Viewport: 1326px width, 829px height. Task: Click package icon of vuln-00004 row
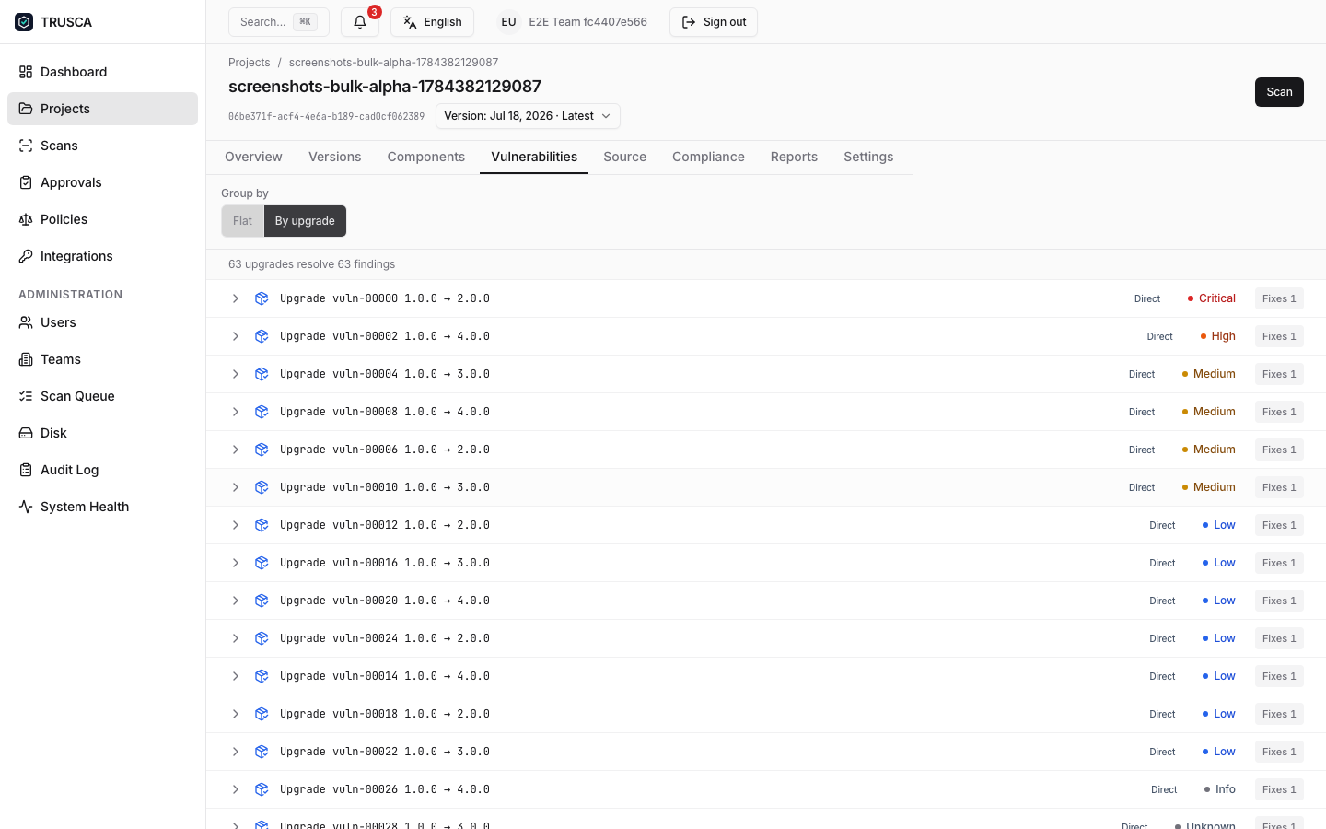(262, 374)
